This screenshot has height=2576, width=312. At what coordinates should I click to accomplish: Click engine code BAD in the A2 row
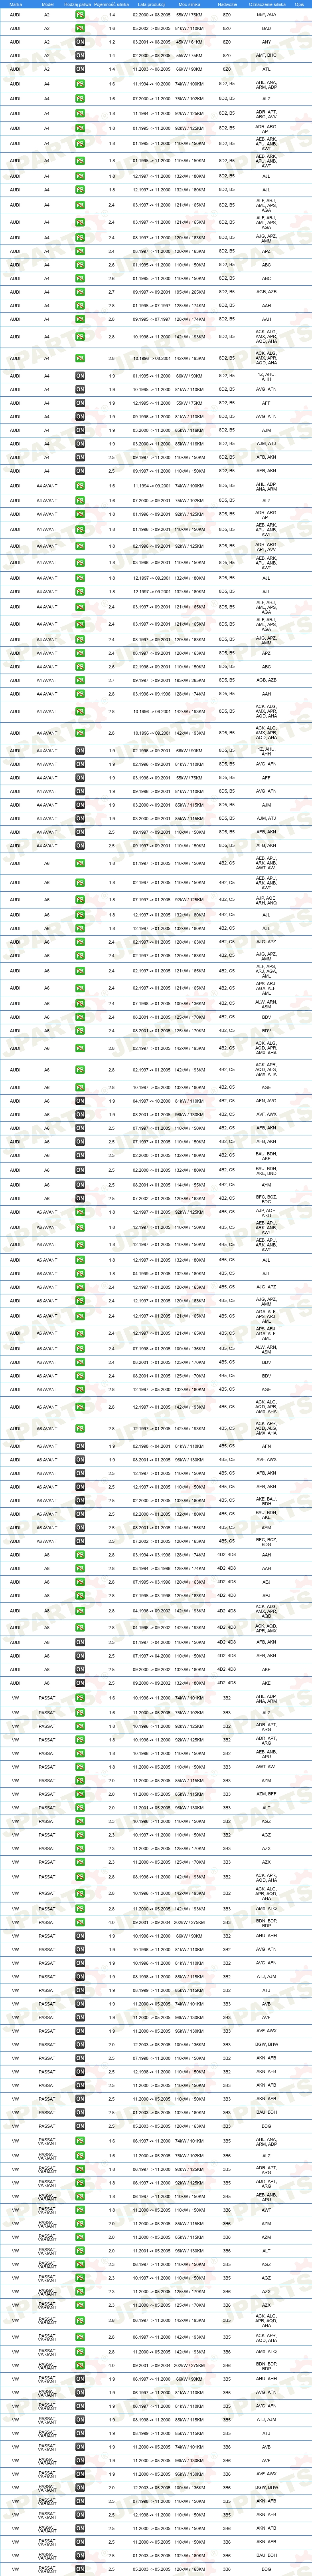267,29
